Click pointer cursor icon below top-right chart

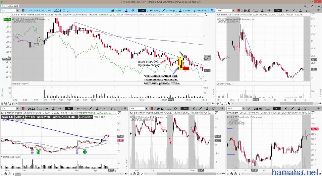229,103
